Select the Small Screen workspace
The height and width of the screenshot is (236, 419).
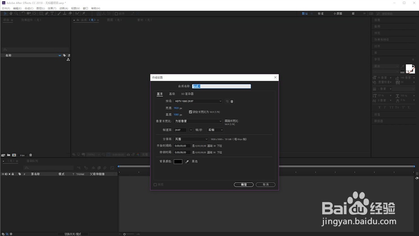(x=338, y=14)
